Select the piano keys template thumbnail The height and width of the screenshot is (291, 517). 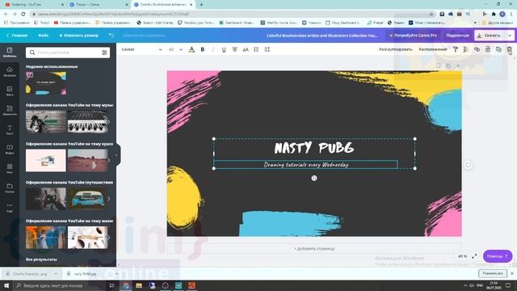pos(88,122)
